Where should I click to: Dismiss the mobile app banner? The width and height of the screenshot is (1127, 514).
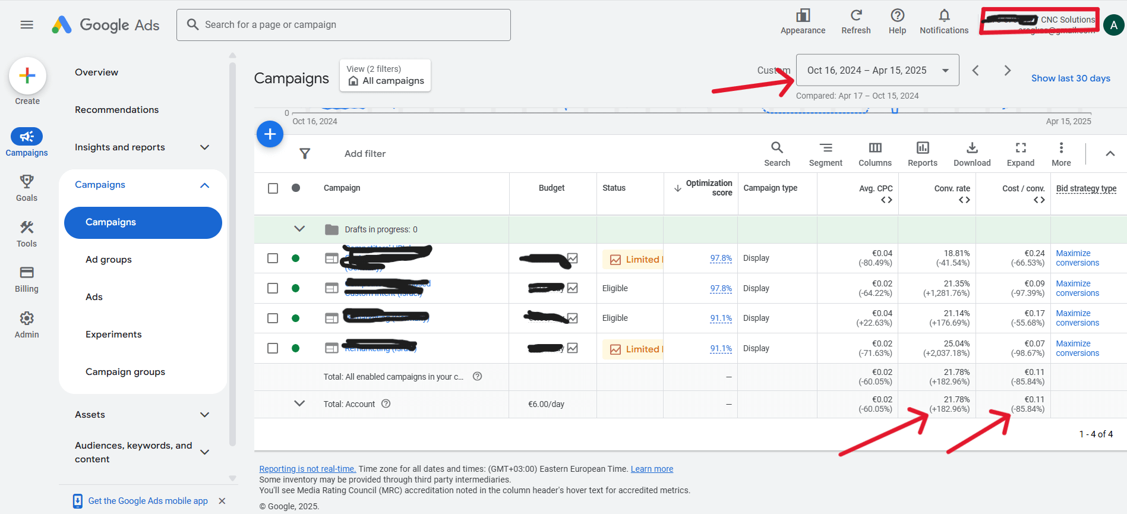click(x=222, y=501)
